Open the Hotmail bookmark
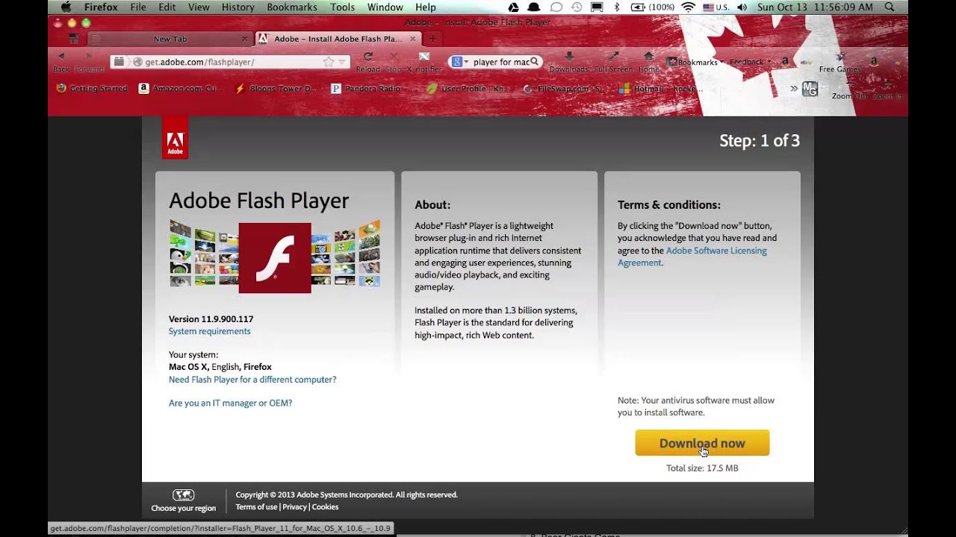Image resolution: width=956 pixels, height=537 pixels. point(661,88)
